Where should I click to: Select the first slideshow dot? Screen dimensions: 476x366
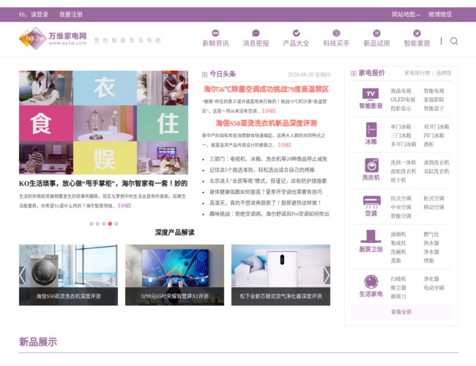click(91, 224)
